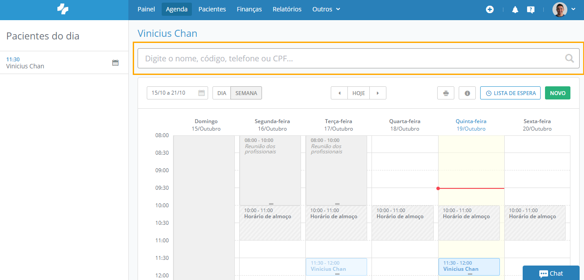584x280 pixels.
Task: Click the print agenda icon
Action: (446, 93)
